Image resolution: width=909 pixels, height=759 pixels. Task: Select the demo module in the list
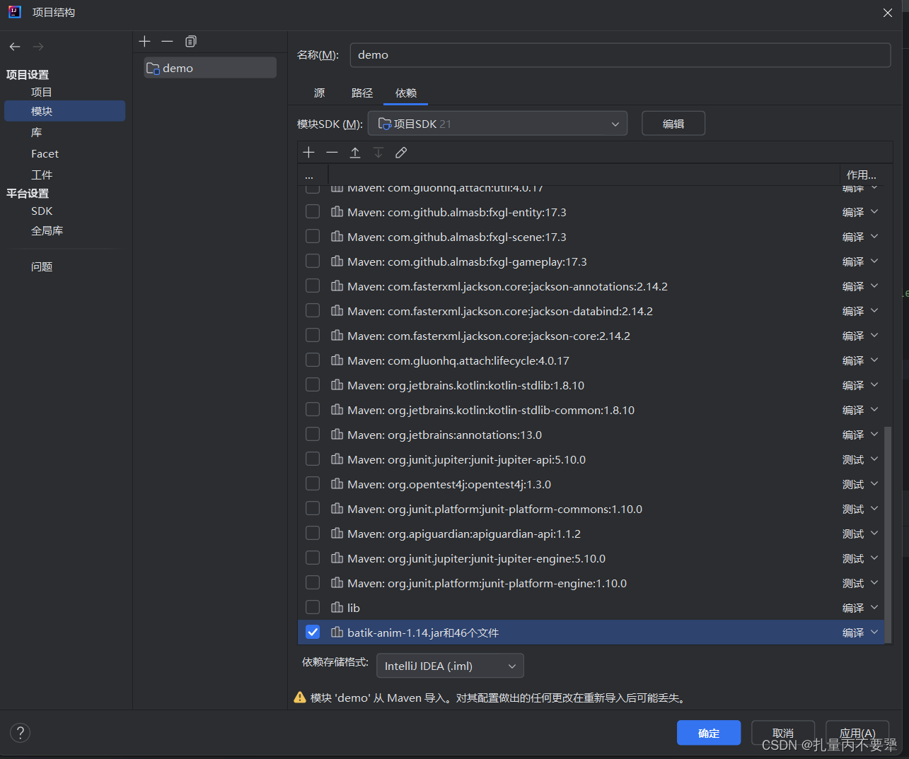click(210, 68)
